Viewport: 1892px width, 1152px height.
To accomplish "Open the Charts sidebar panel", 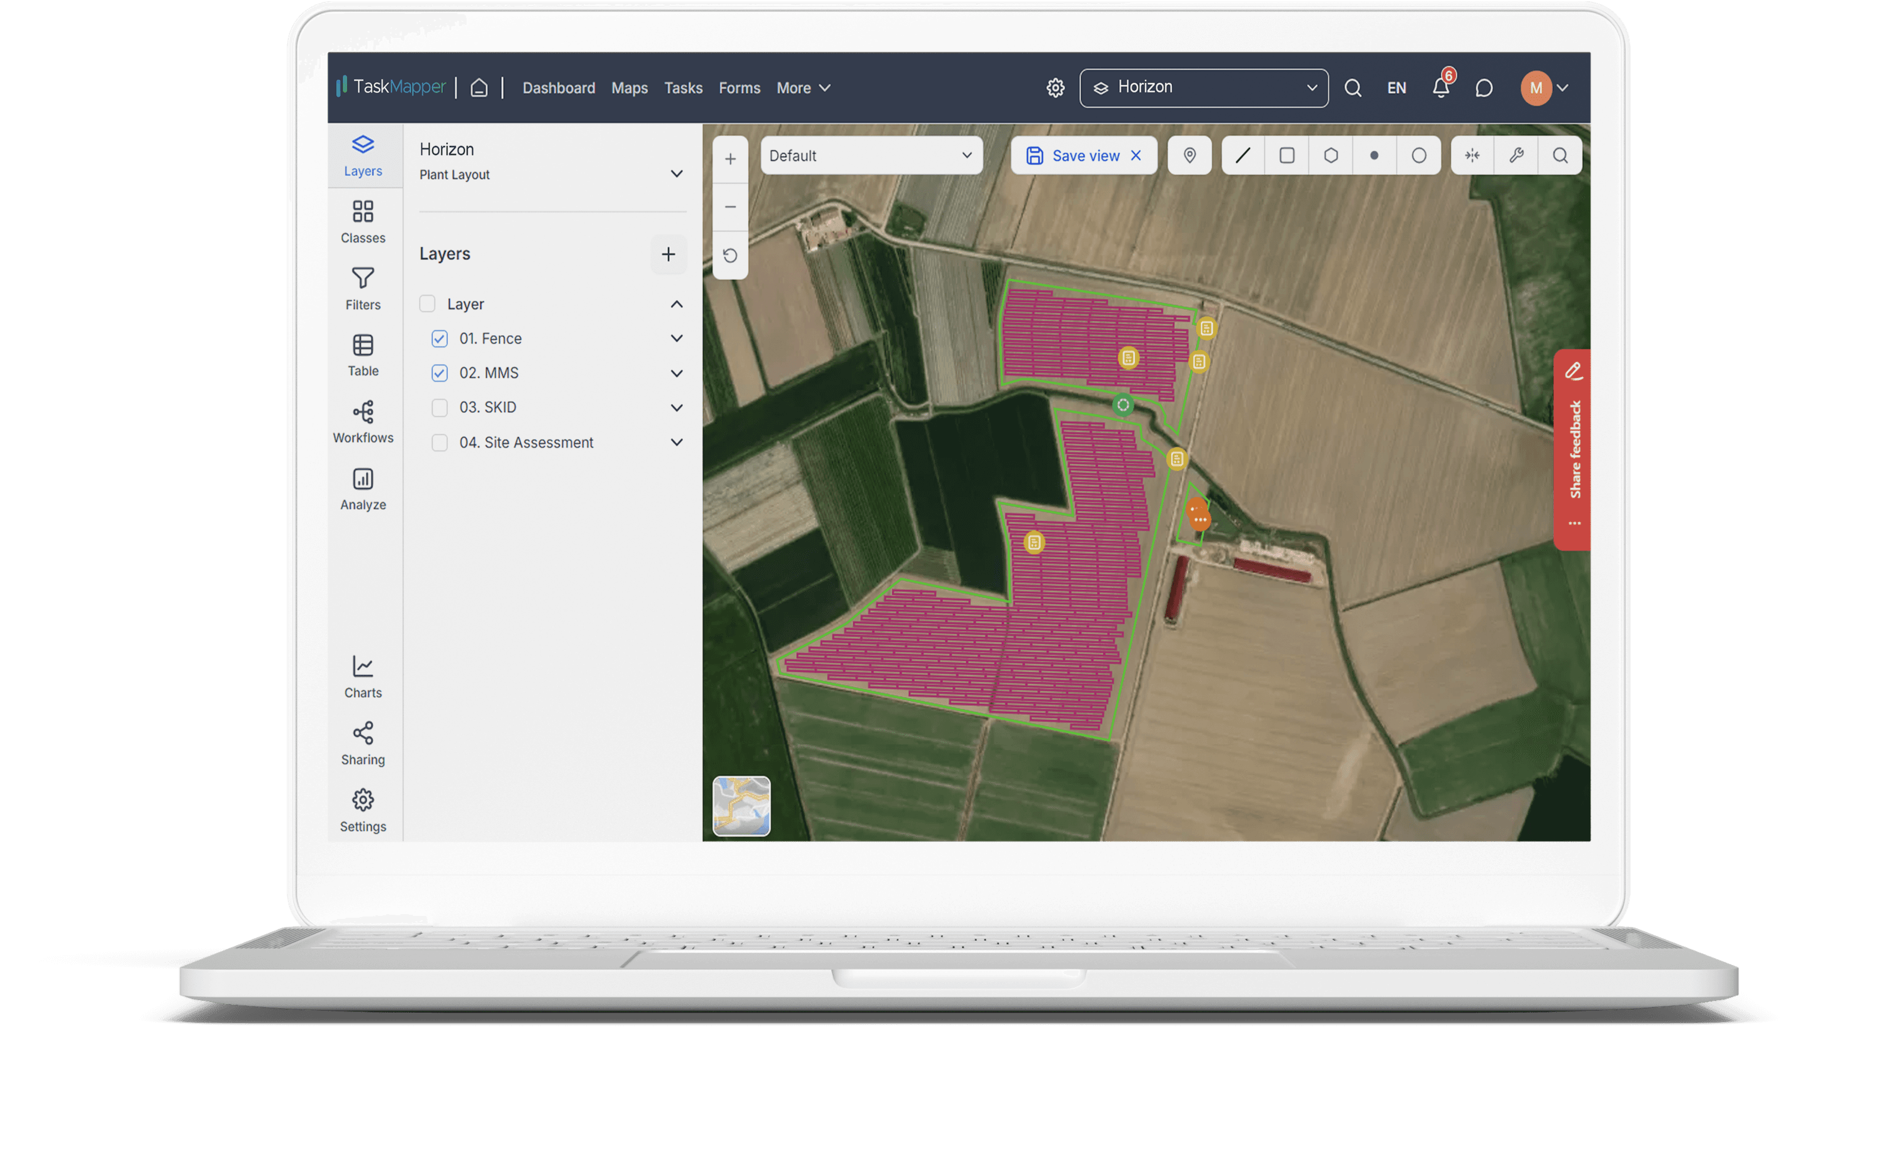I will click(362, 677).
